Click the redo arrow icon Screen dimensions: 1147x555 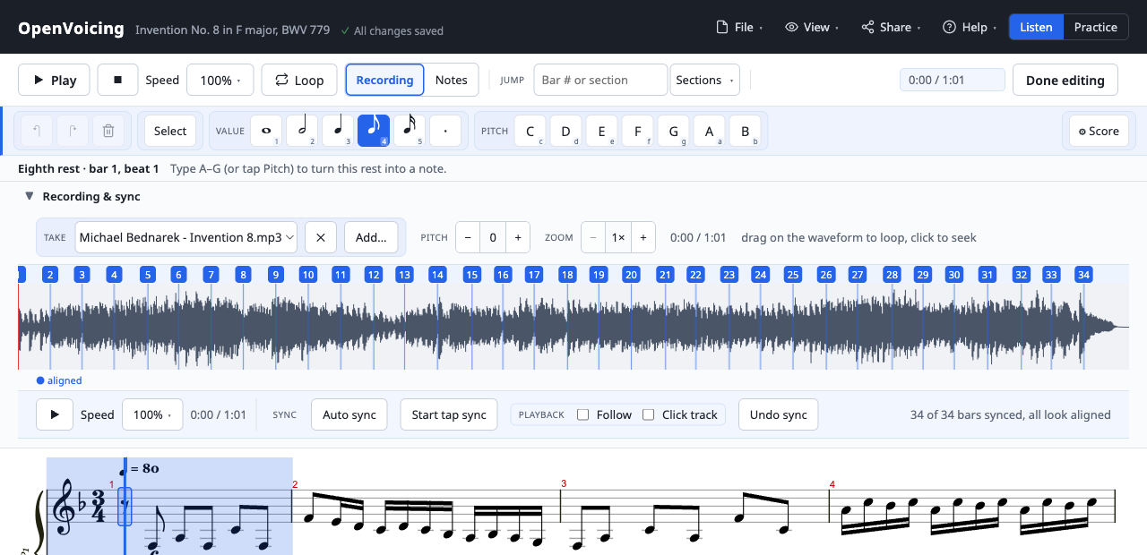pyautogui.click(x=73, y=131)
